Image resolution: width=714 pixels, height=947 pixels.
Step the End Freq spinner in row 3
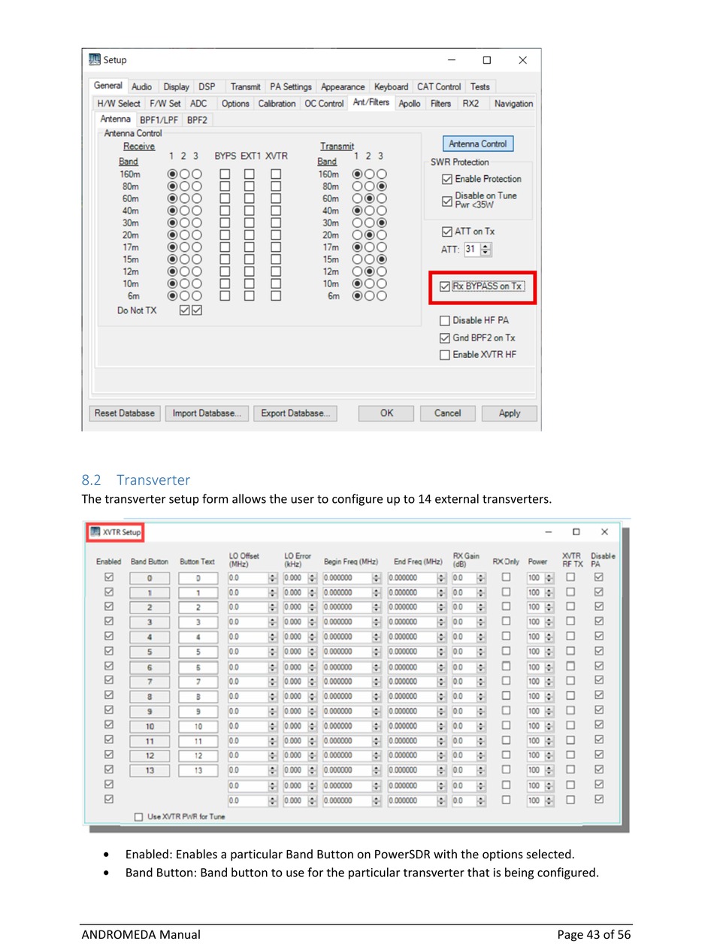(x=442, y=622)
